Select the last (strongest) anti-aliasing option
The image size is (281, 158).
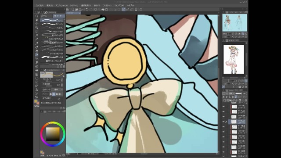[60, 94]
